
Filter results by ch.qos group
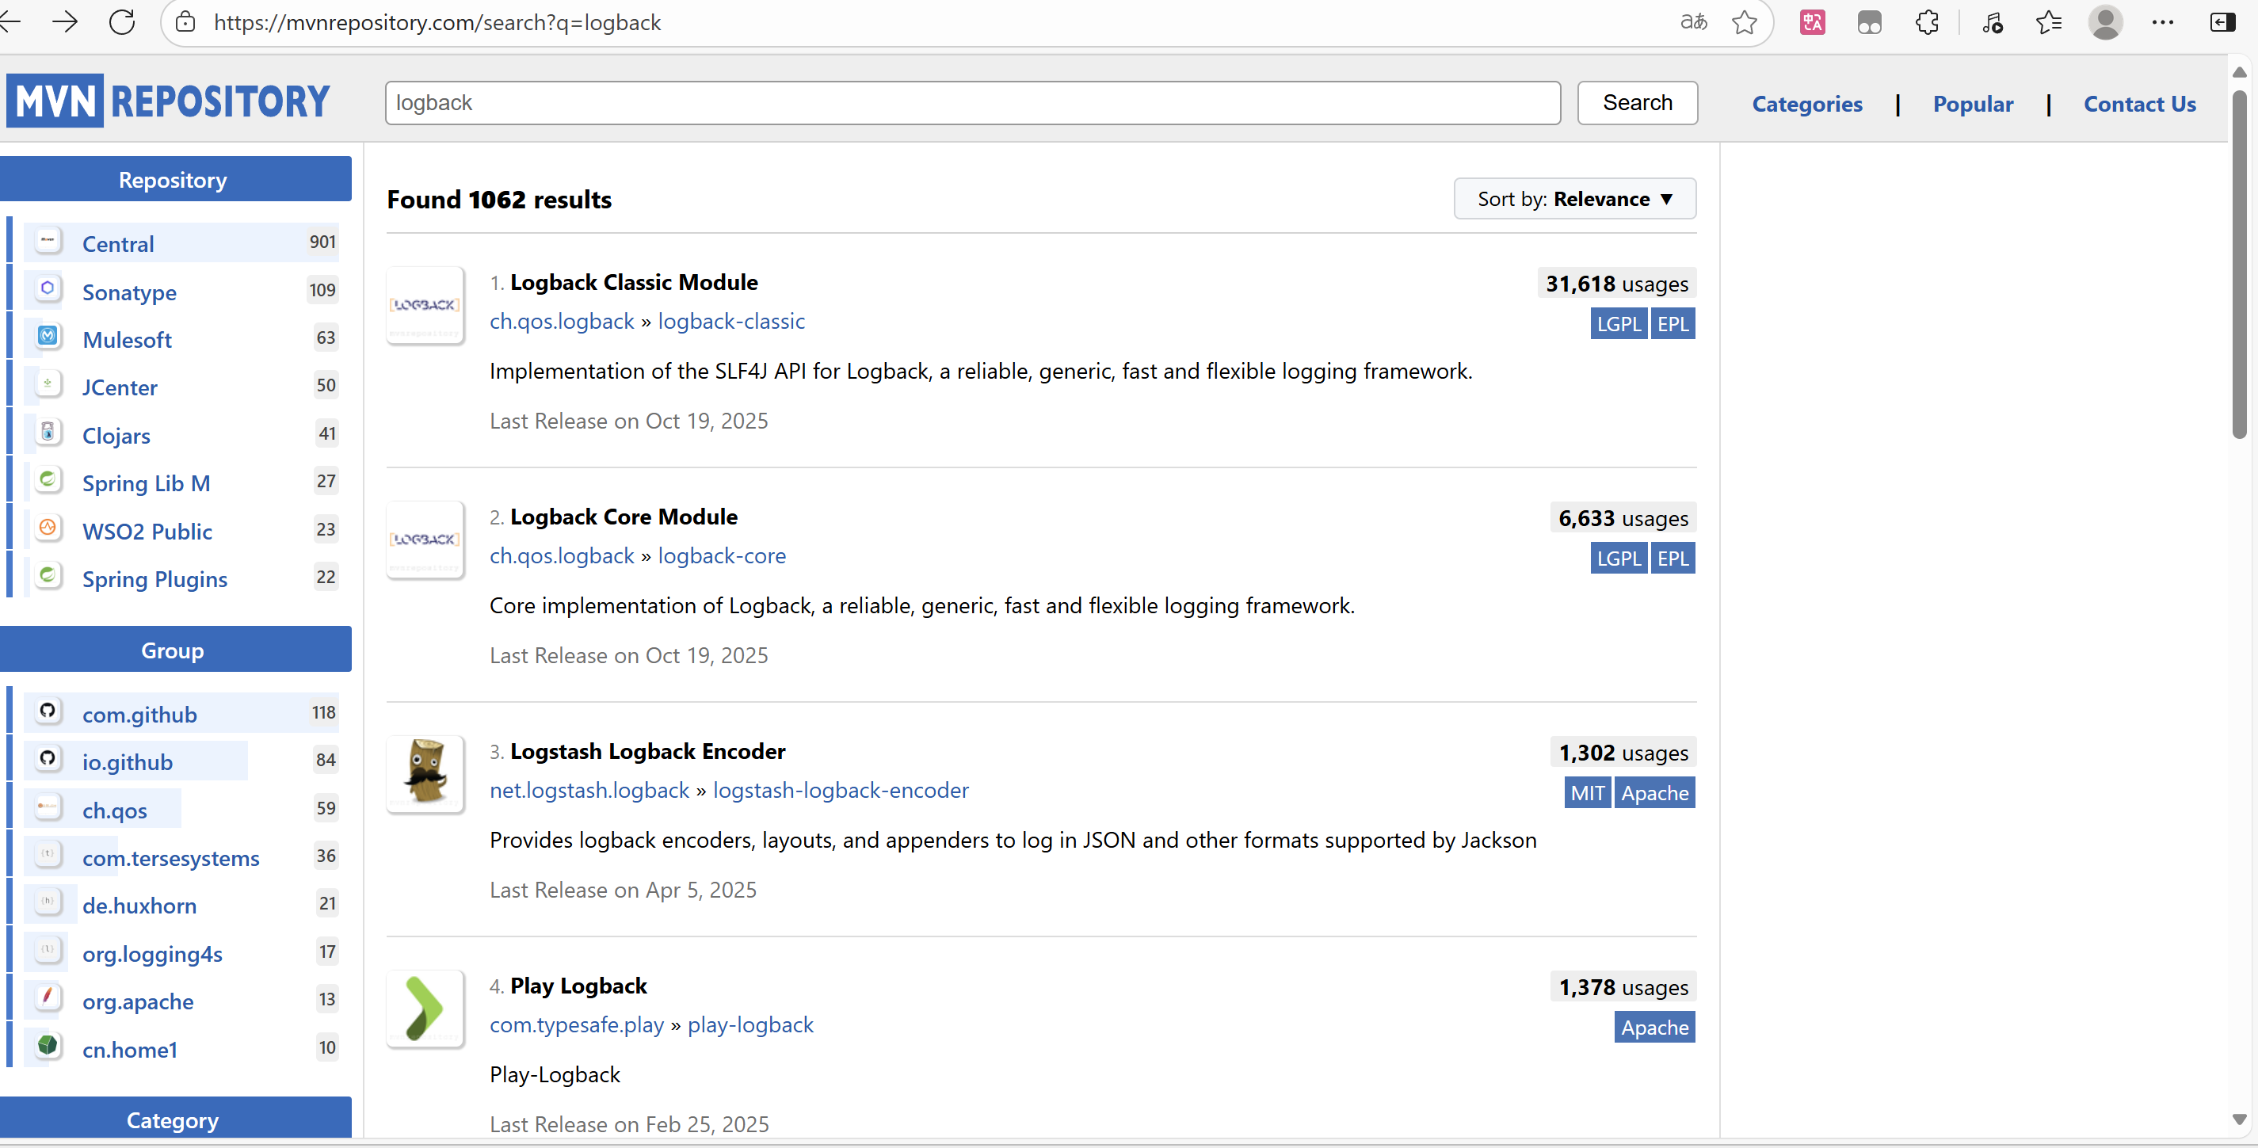[x=115, y=810]
